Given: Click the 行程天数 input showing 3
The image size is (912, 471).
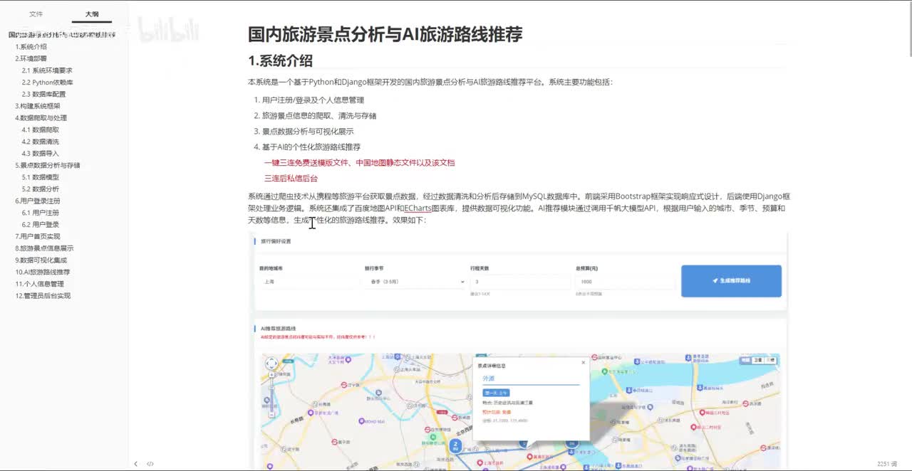Looking at the screenshot, I should coord(520,282).
